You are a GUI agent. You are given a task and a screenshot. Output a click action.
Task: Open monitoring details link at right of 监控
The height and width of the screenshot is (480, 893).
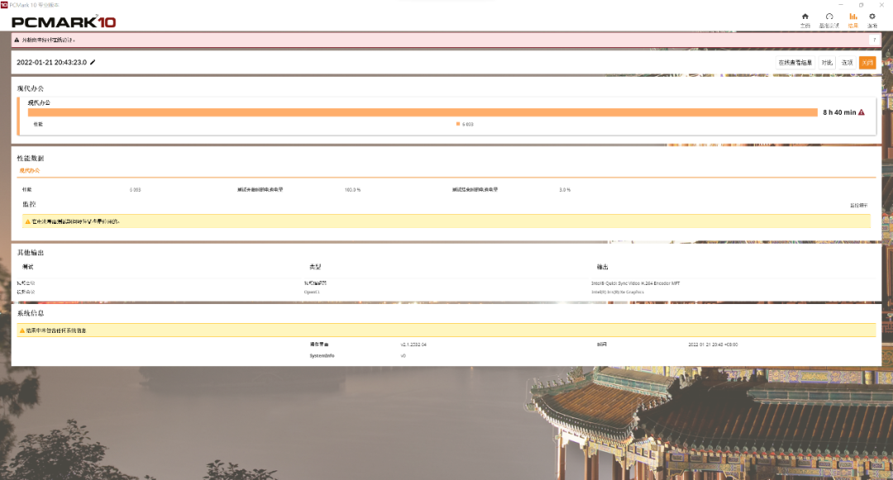[859, 206]
